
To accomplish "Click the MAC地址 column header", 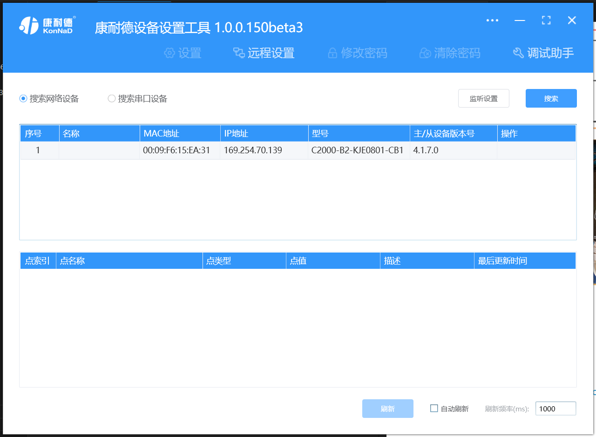I will 161,134.
